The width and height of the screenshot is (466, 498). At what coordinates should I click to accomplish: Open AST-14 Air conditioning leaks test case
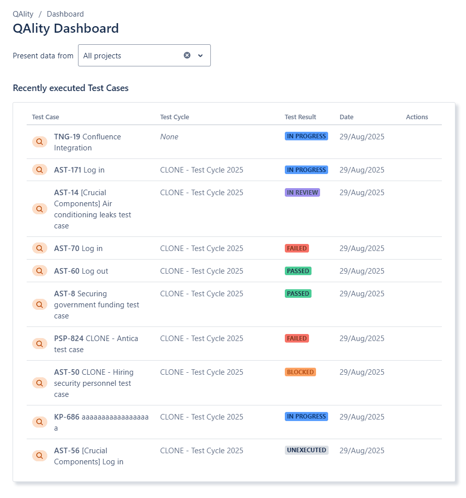[93, 209]
